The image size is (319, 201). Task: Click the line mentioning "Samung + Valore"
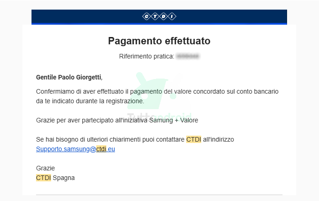coord(117,120)
